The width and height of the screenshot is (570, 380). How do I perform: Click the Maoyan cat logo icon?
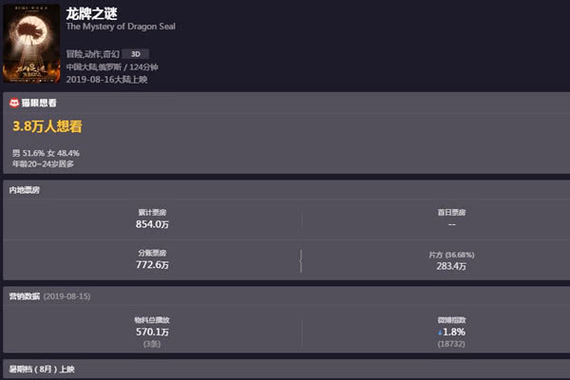coord(12,103)
